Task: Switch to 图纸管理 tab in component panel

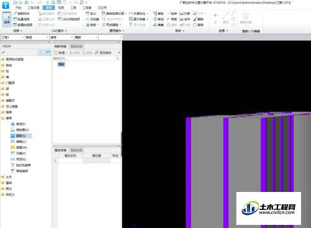Action: tap(77, 47)
